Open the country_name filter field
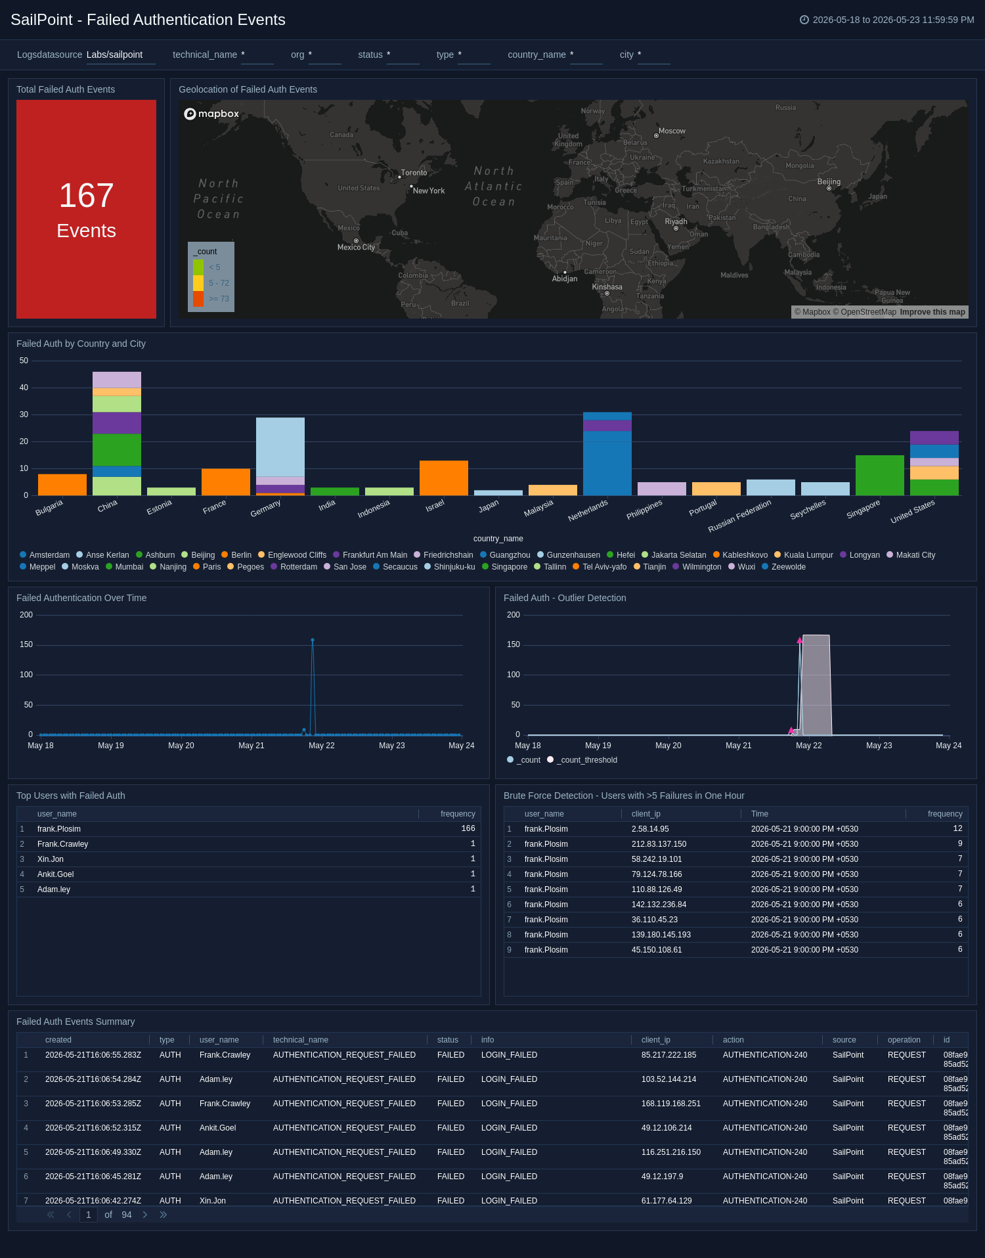 (x=586, y=55)
